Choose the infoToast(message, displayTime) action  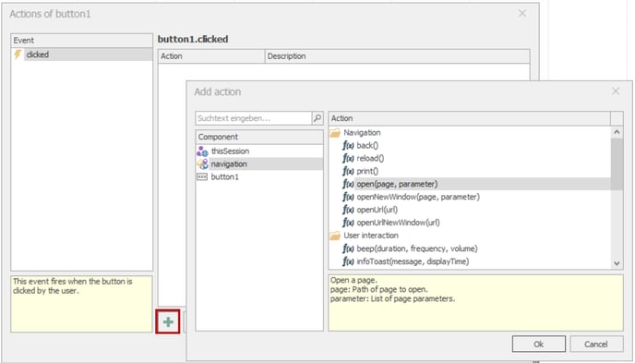413,261
